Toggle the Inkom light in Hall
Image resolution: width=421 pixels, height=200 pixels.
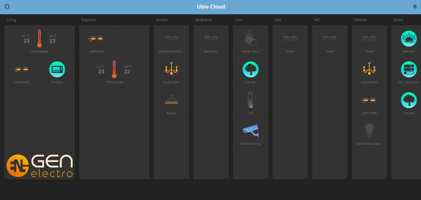click(290, 41)
